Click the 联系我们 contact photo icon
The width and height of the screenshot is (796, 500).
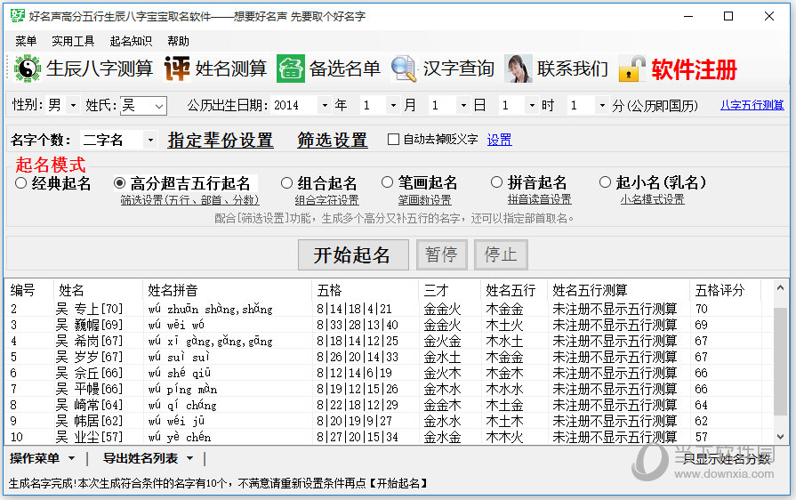click(x=519, y=69)
